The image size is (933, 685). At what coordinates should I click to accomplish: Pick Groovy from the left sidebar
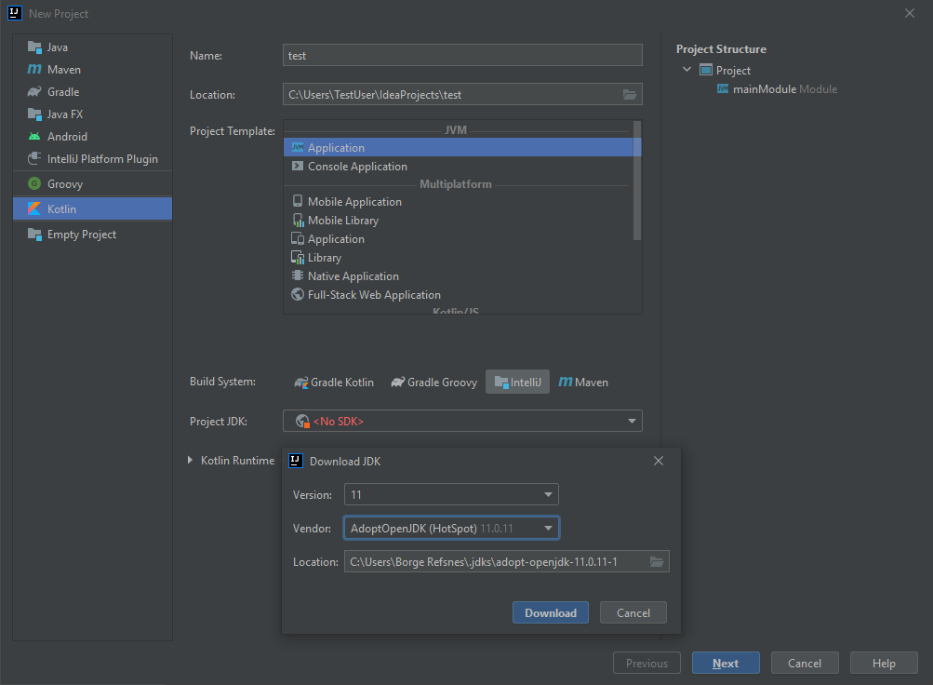point(65,184)
